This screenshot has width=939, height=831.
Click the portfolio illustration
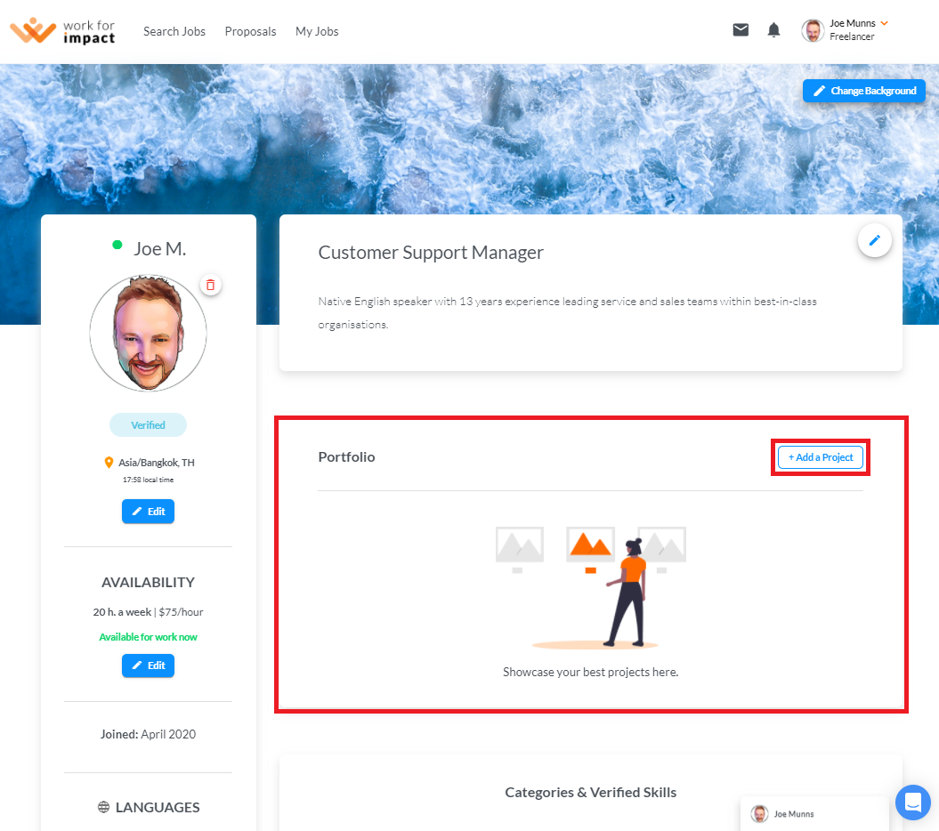click(x=590, y=587)
